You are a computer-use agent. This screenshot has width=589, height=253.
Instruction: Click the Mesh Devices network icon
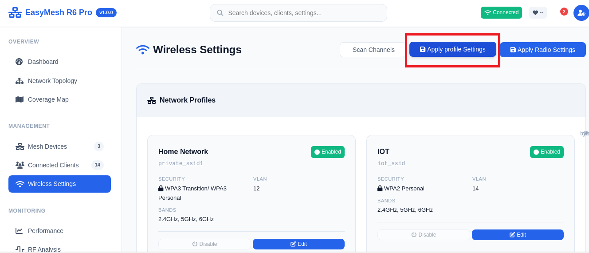tap(20, 146)
